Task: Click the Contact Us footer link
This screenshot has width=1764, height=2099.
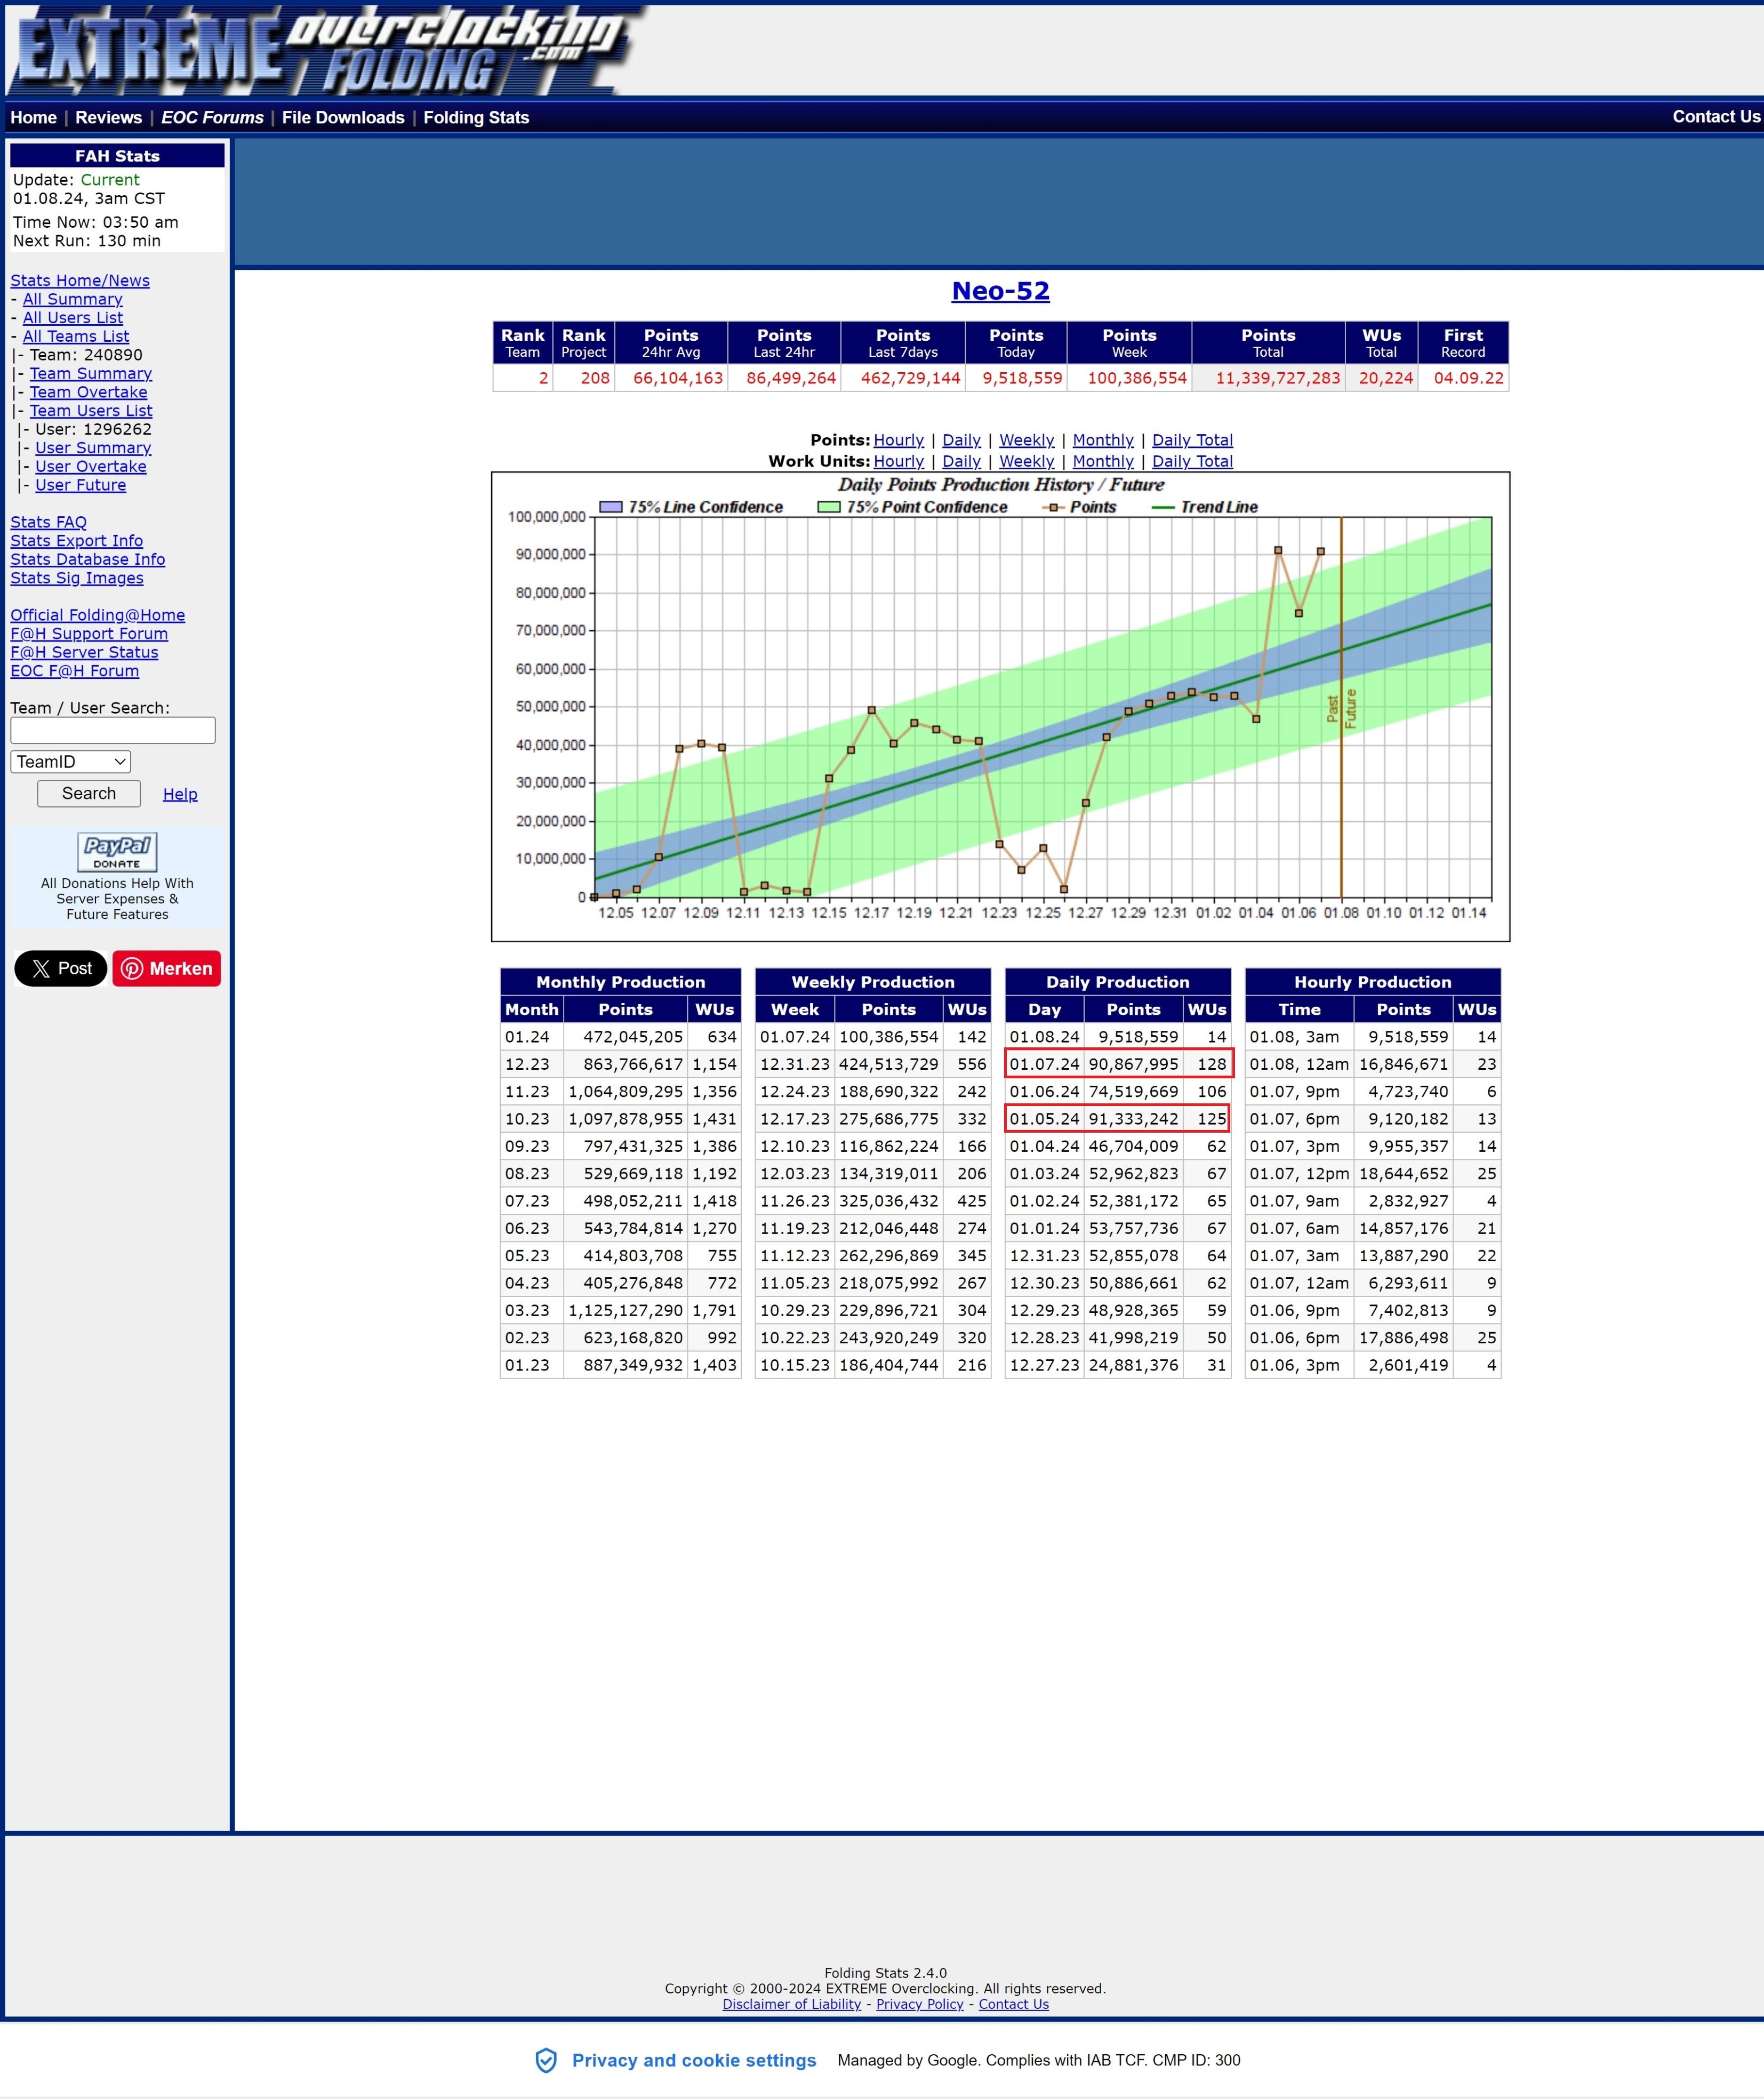Action: [x=1014, y=2004]
